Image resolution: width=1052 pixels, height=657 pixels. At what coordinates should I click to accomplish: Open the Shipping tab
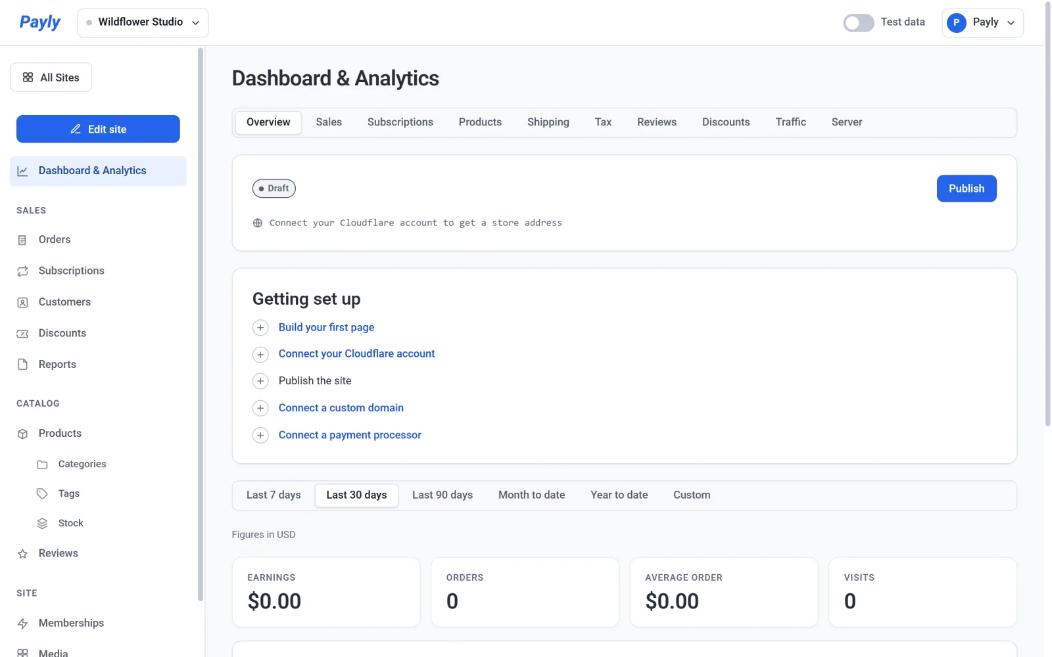(548, 122)
